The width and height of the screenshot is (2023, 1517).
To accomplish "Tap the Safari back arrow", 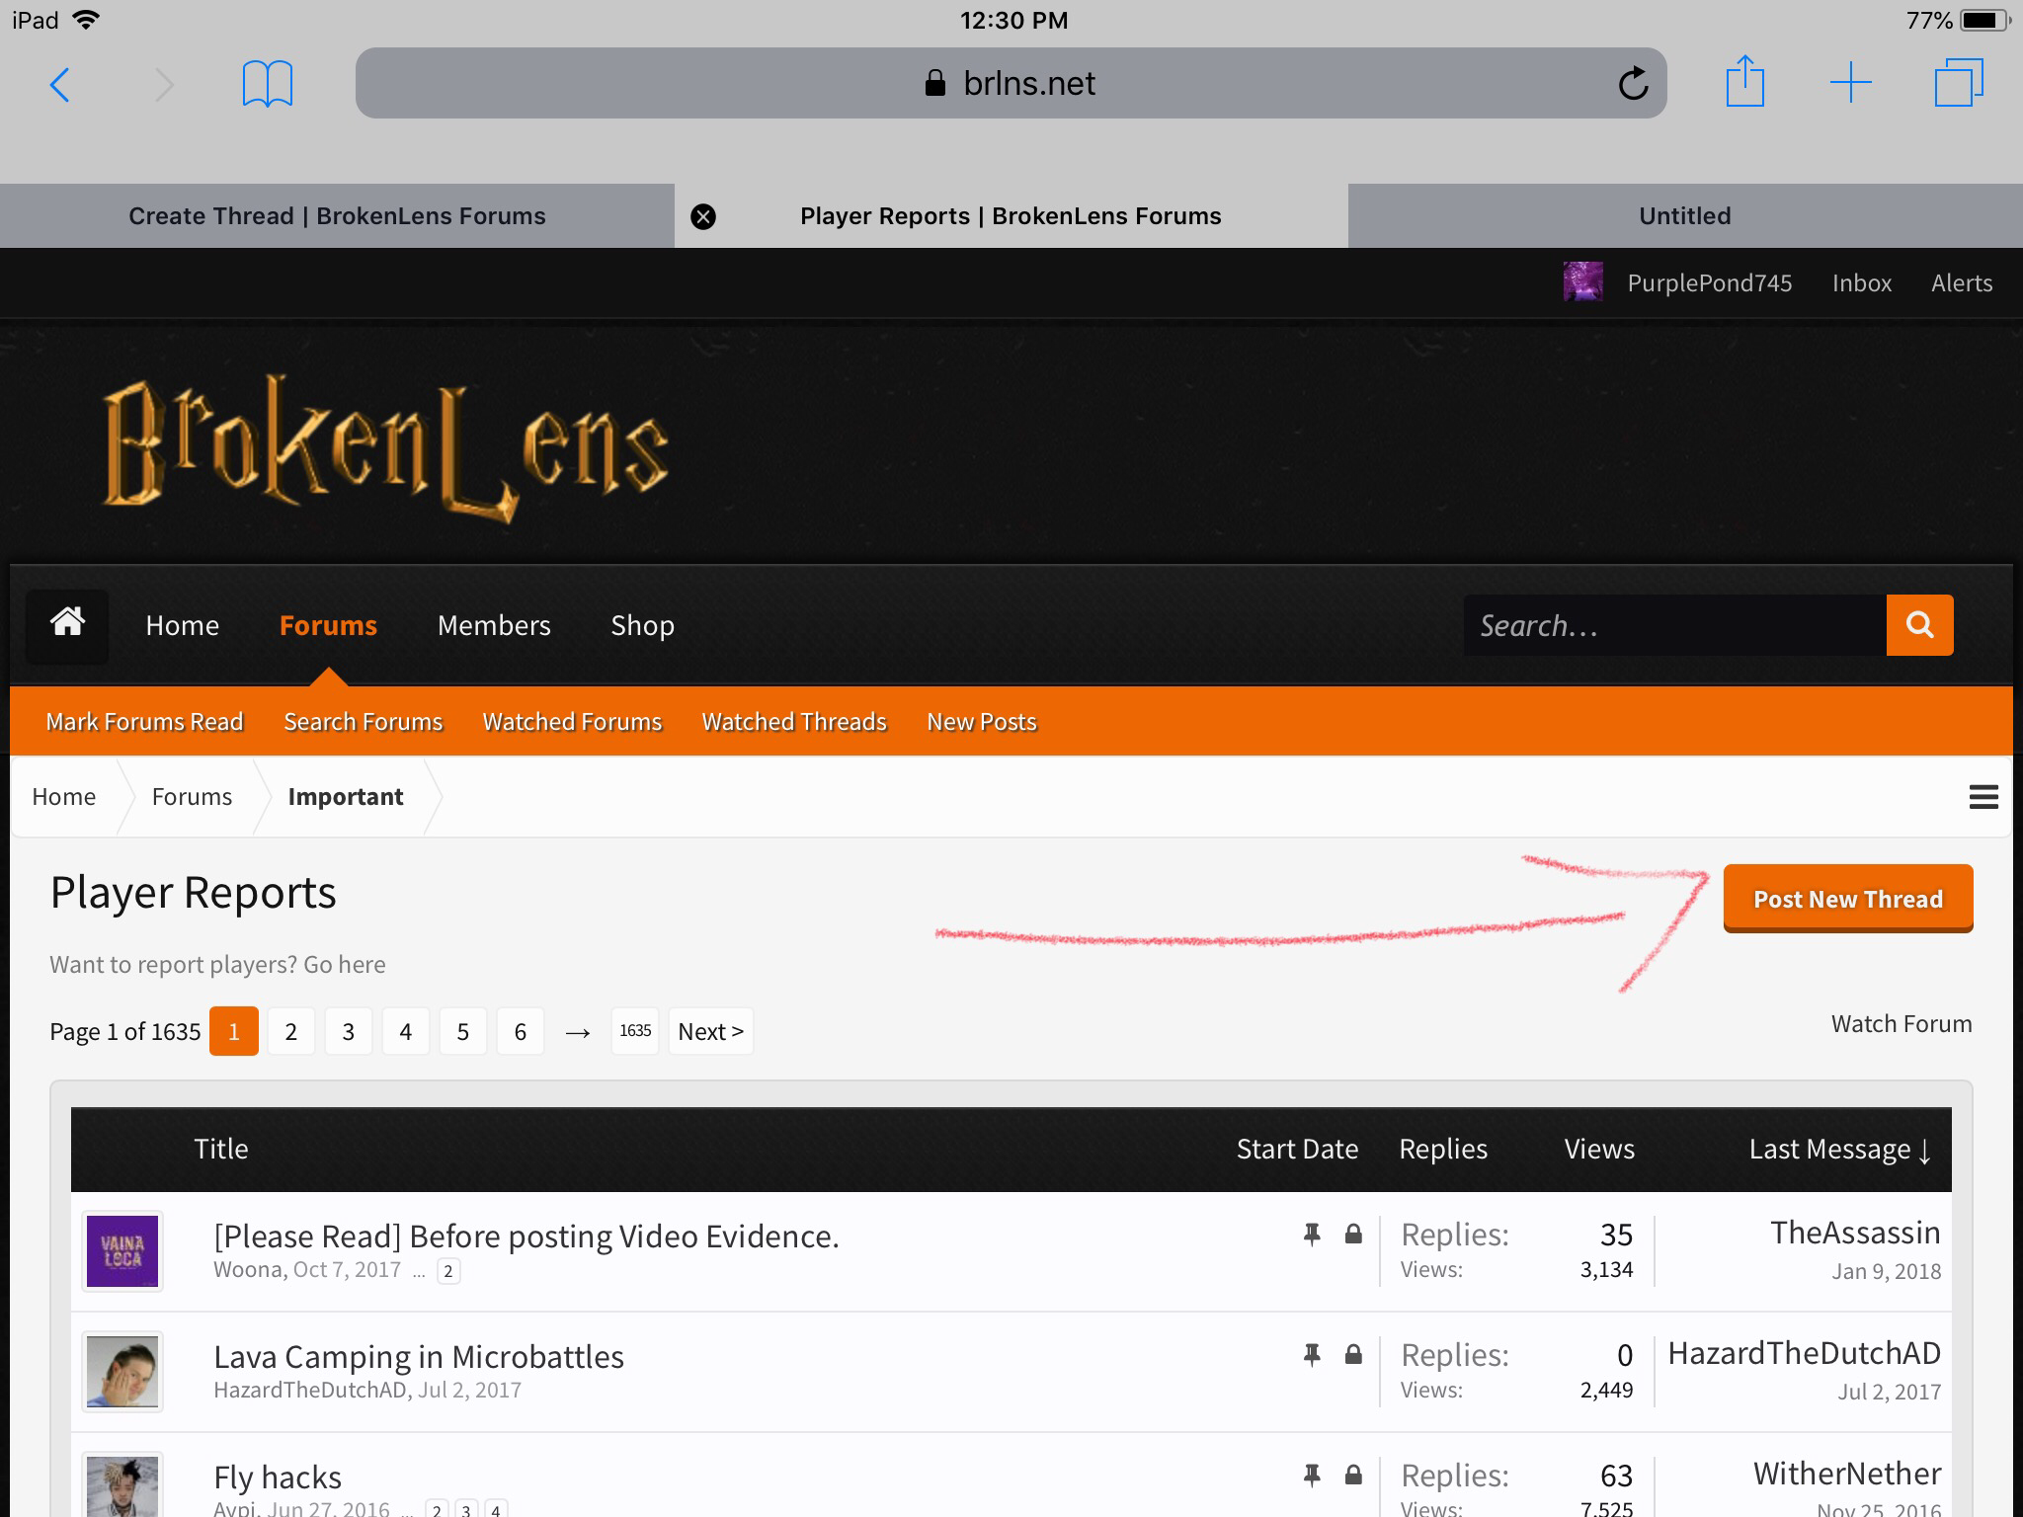I will [60, 85].
